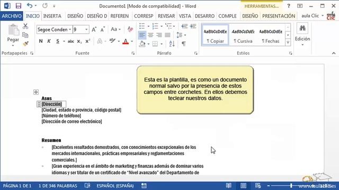This screenshot has height=190, width=339.
Task: Open the ARCHIVO tab
Action: pyautogui.click(x=12, y=16)
